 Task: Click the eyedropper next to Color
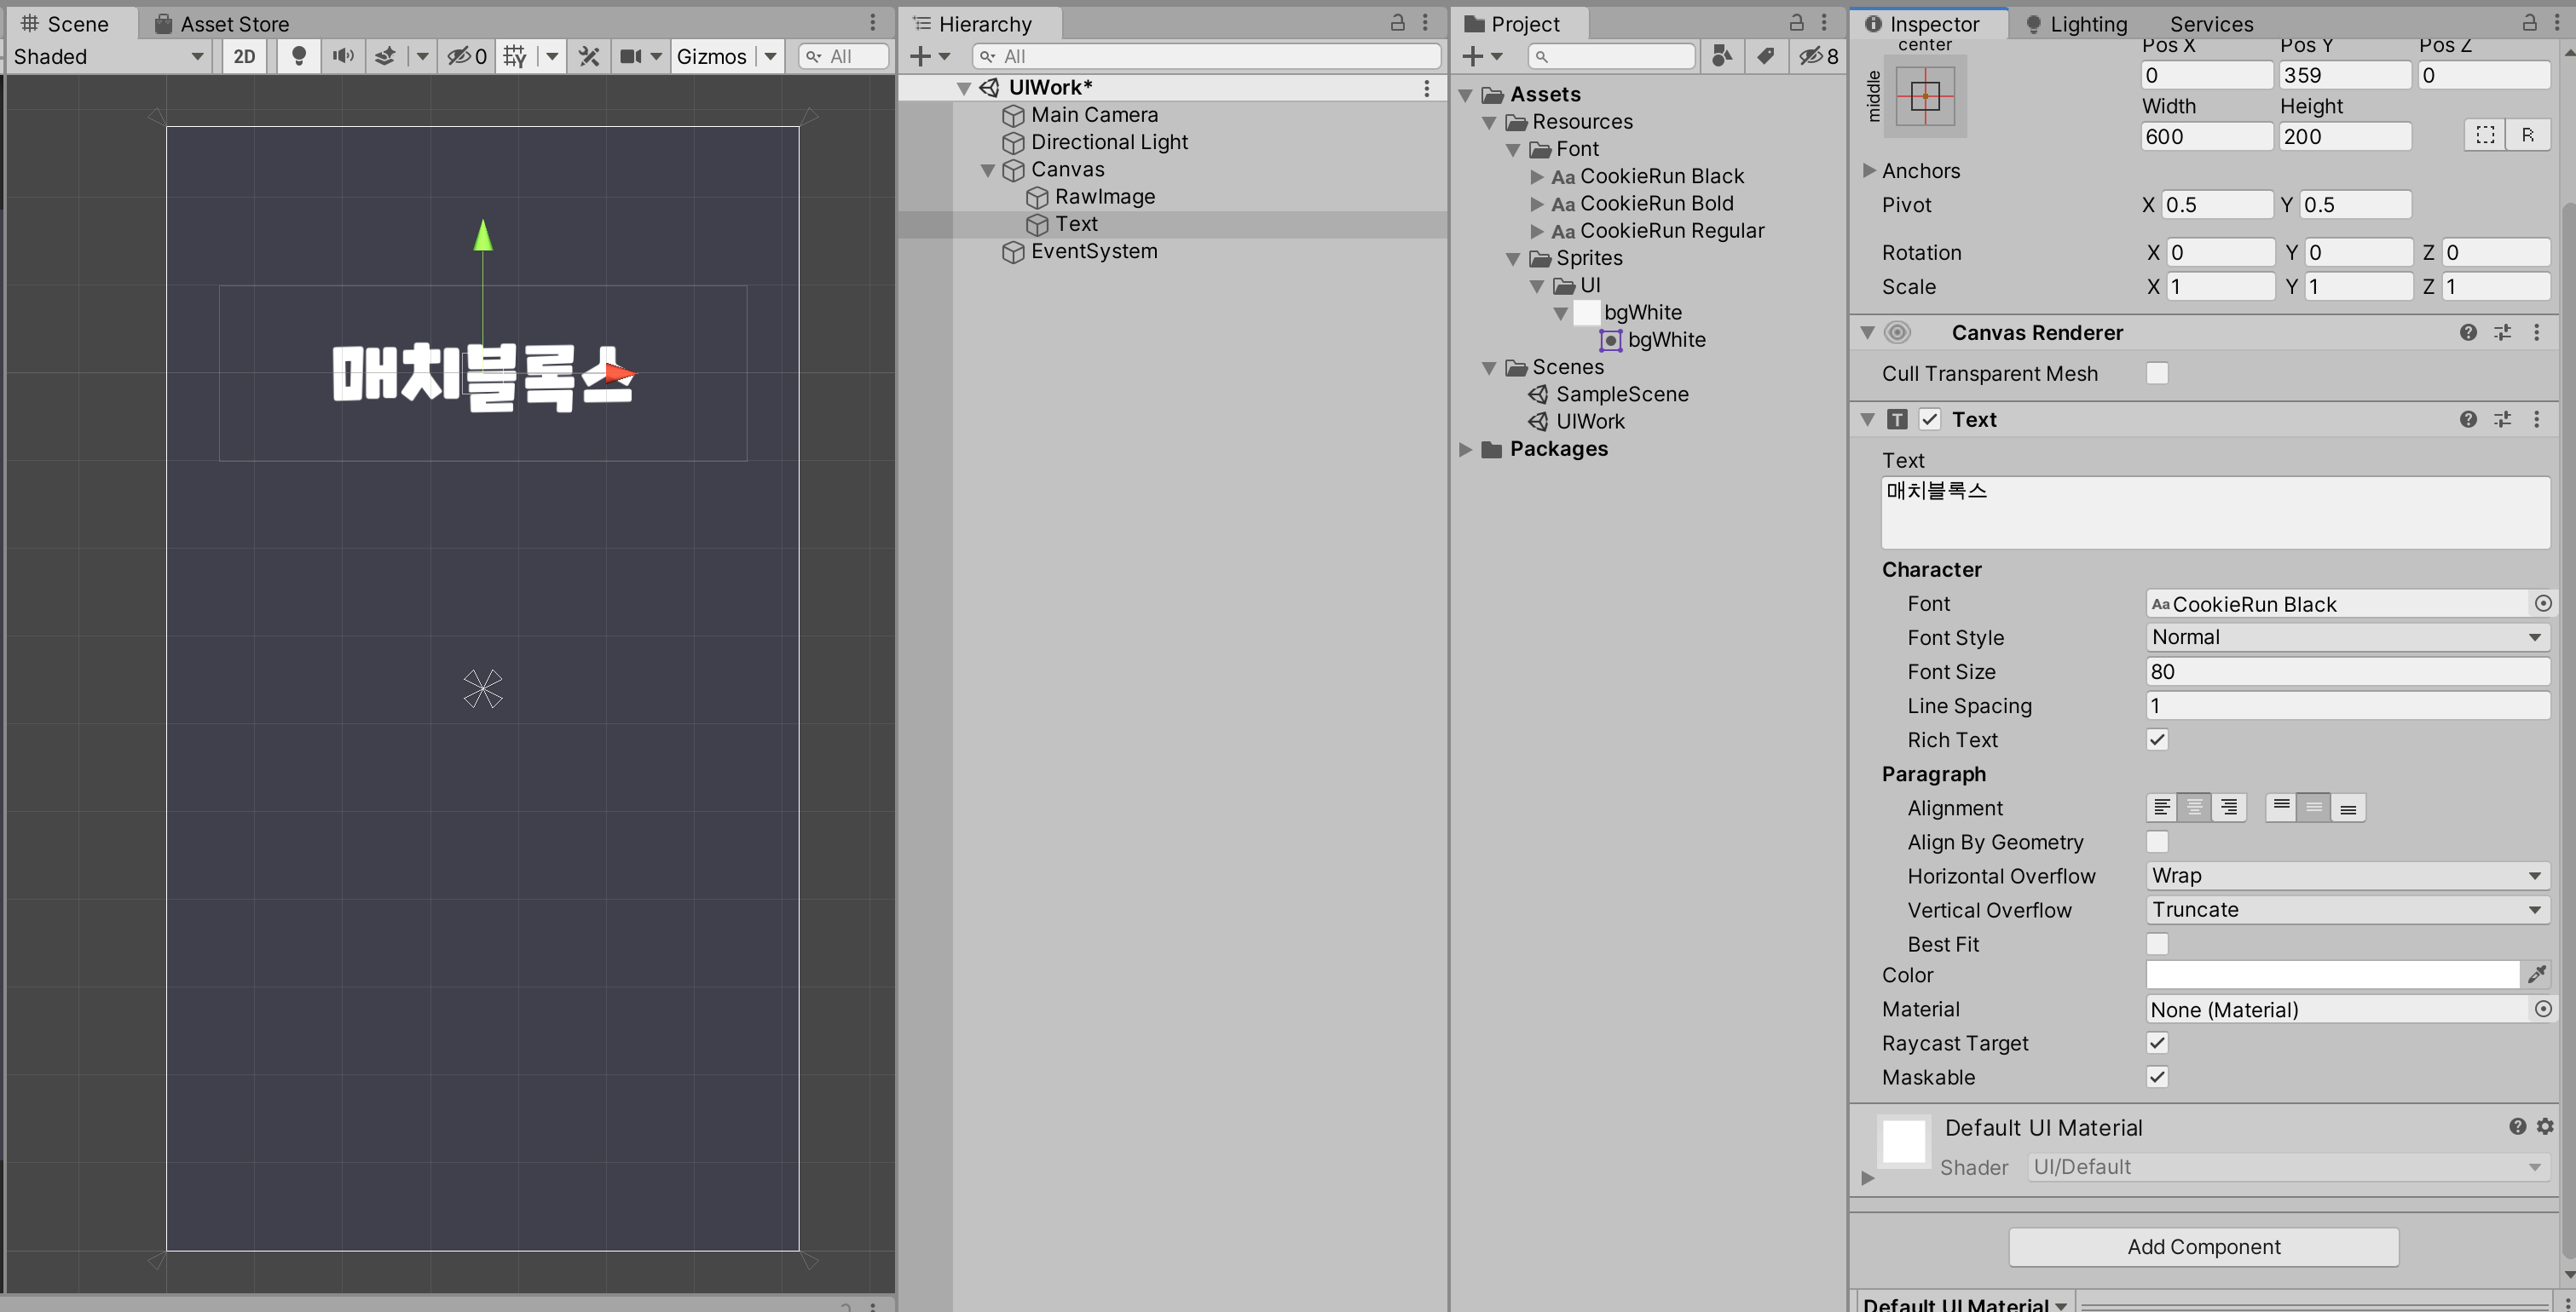2536,975
